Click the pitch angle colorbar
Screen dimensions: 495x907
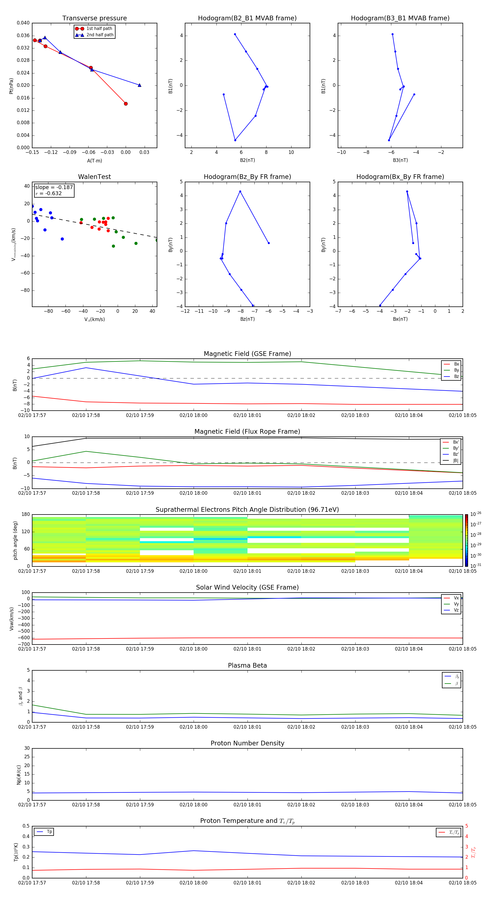coord(466,540)
